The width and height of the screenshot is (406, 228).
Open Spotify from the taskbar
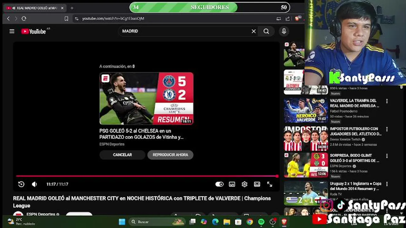point(261,222)
